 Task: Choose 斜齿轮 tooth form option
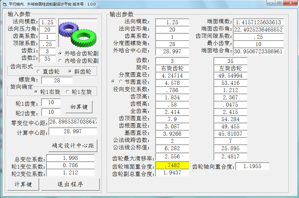point(80,71)
